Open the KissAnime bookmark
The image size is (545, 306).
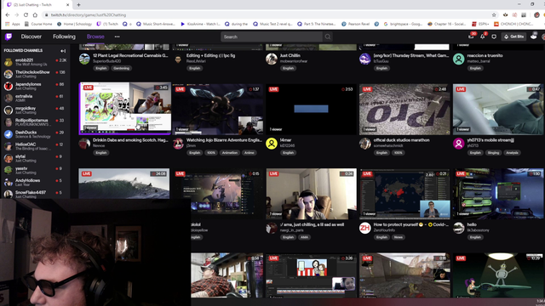(x=201, y=24)
